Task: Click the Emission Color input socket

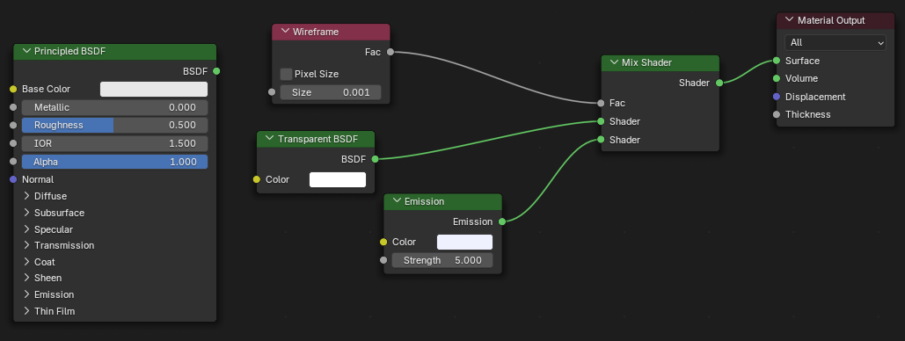Action: pos(383,242)
